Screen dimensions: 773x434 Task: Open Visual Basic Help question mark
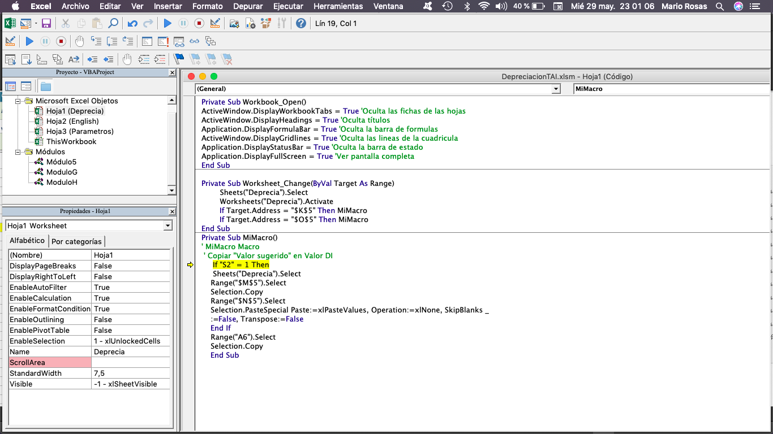pyautogui.click(x=301, y=23)
